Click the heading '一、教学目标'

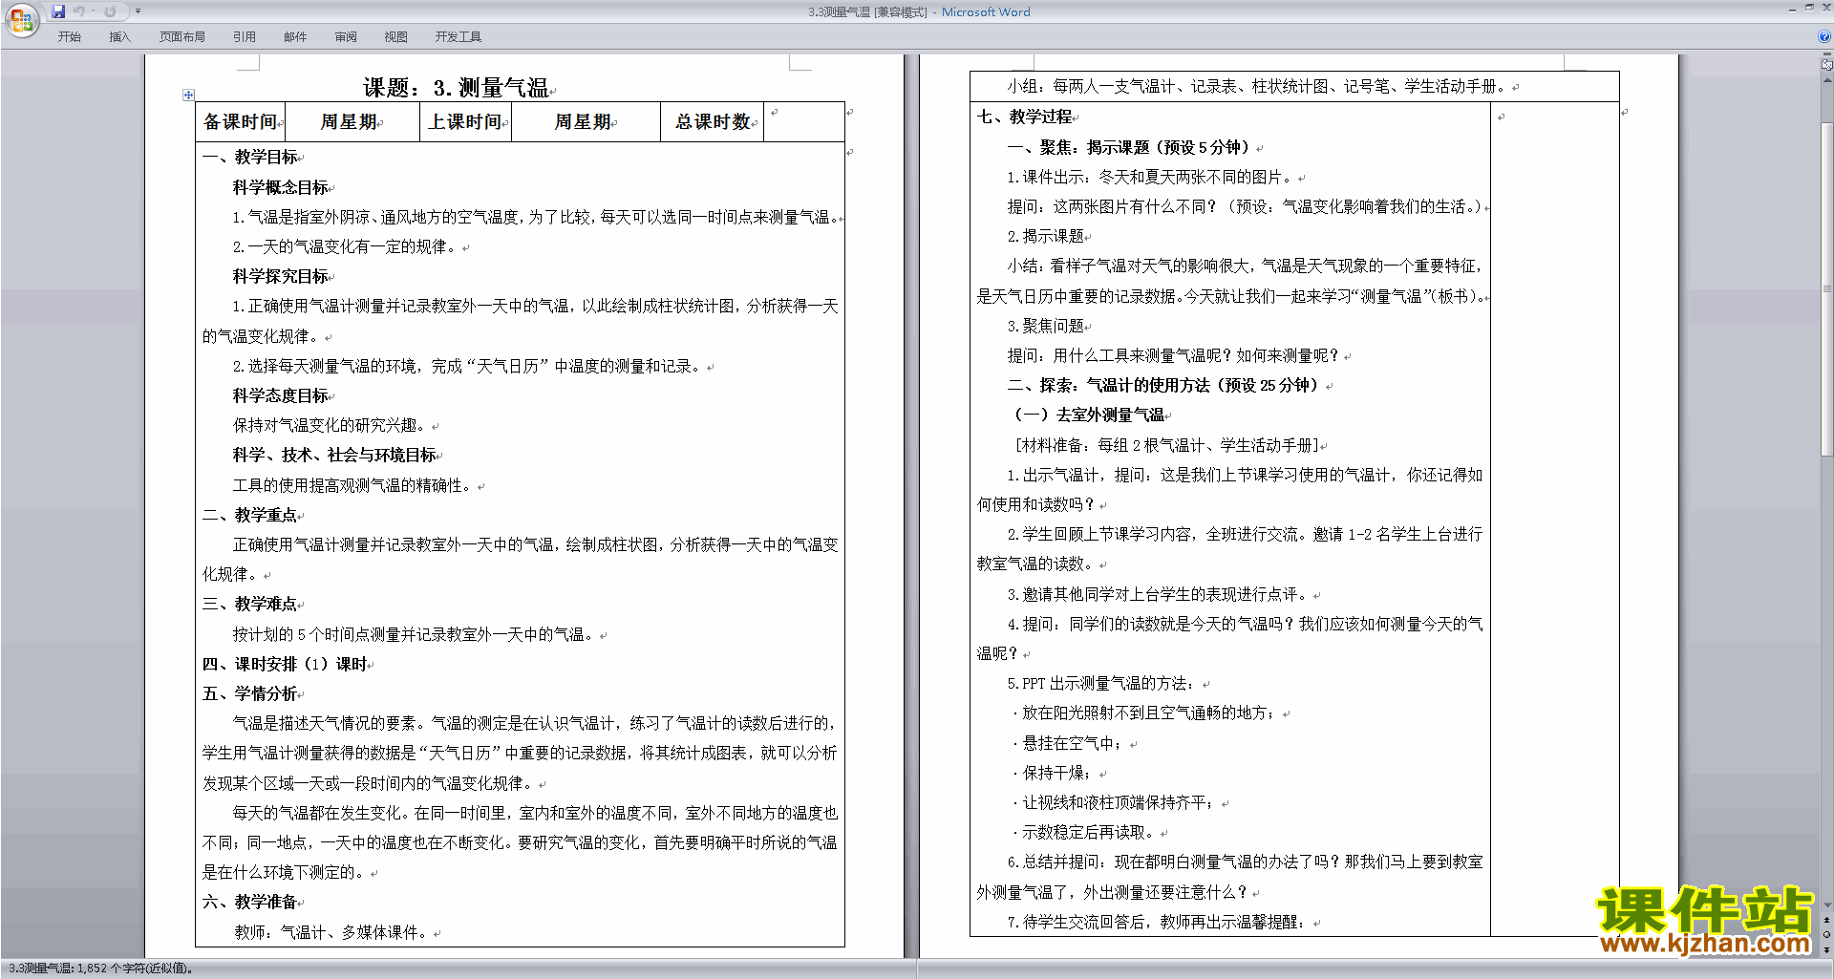(250, 157)
